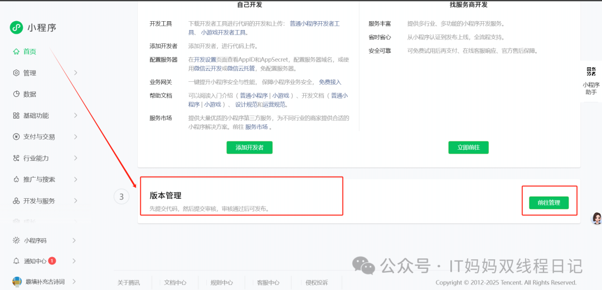Click the 省时省心 row label
Screen dimensions: 602x290
tap(380, 37)
